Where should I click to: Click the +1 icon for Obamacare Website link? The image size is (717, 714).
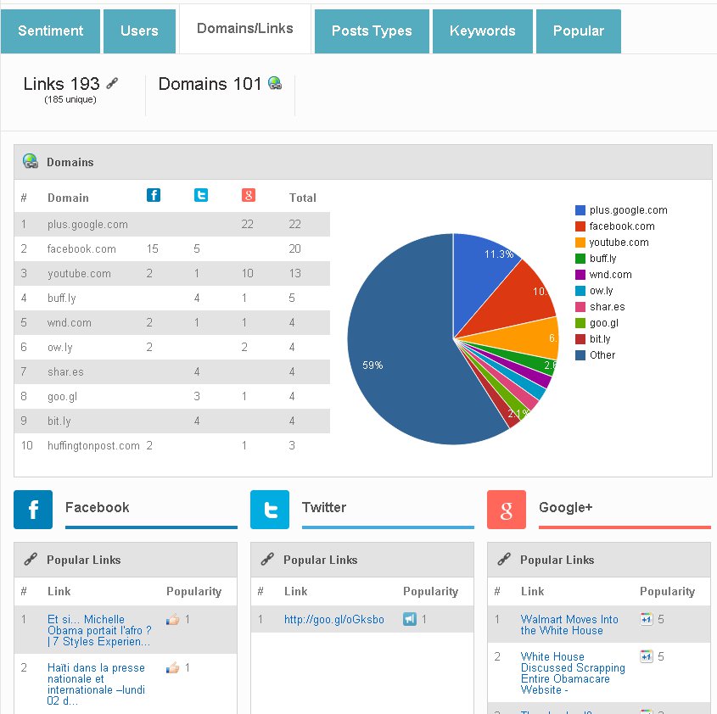(647, 657)
